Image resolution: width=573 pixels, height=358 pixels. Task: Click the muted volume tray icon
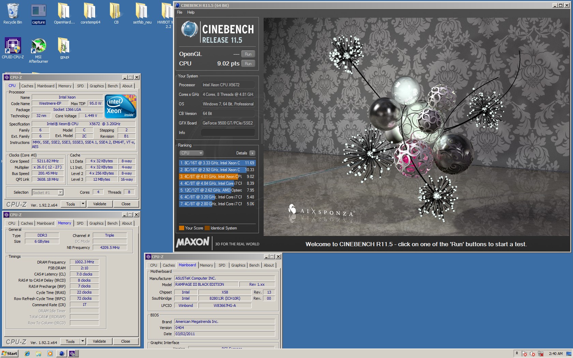pos(532,354)
